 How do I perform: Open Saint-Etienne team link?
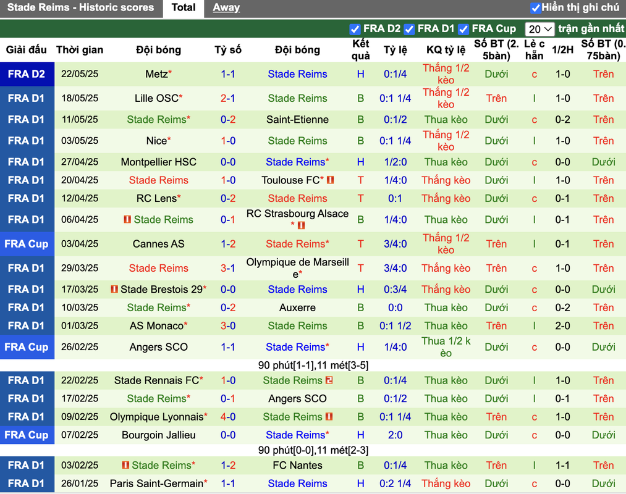click(x=297, y=119)
